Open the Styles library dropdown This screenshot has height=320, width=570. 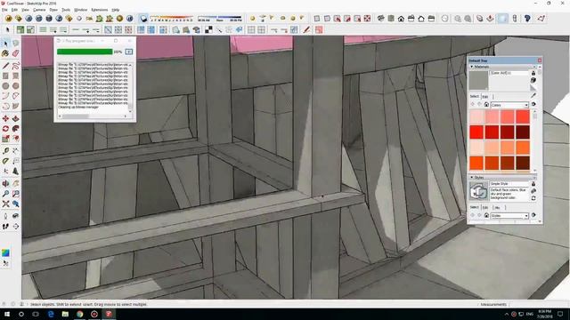tap(509, 215)
